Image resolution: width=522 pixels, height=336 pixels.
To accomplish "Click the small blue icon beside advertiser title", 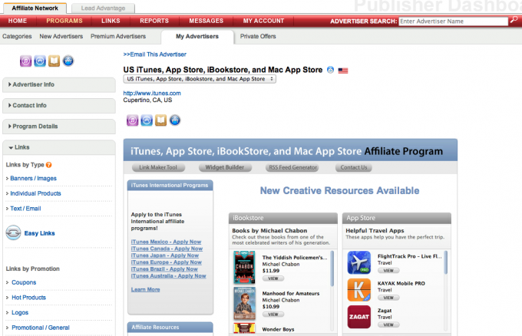I will pyautogui.click(x=330, y=70).
